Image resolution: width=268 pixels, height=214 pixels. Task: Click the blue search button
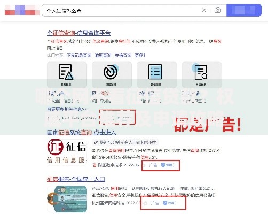pos(244,10)
